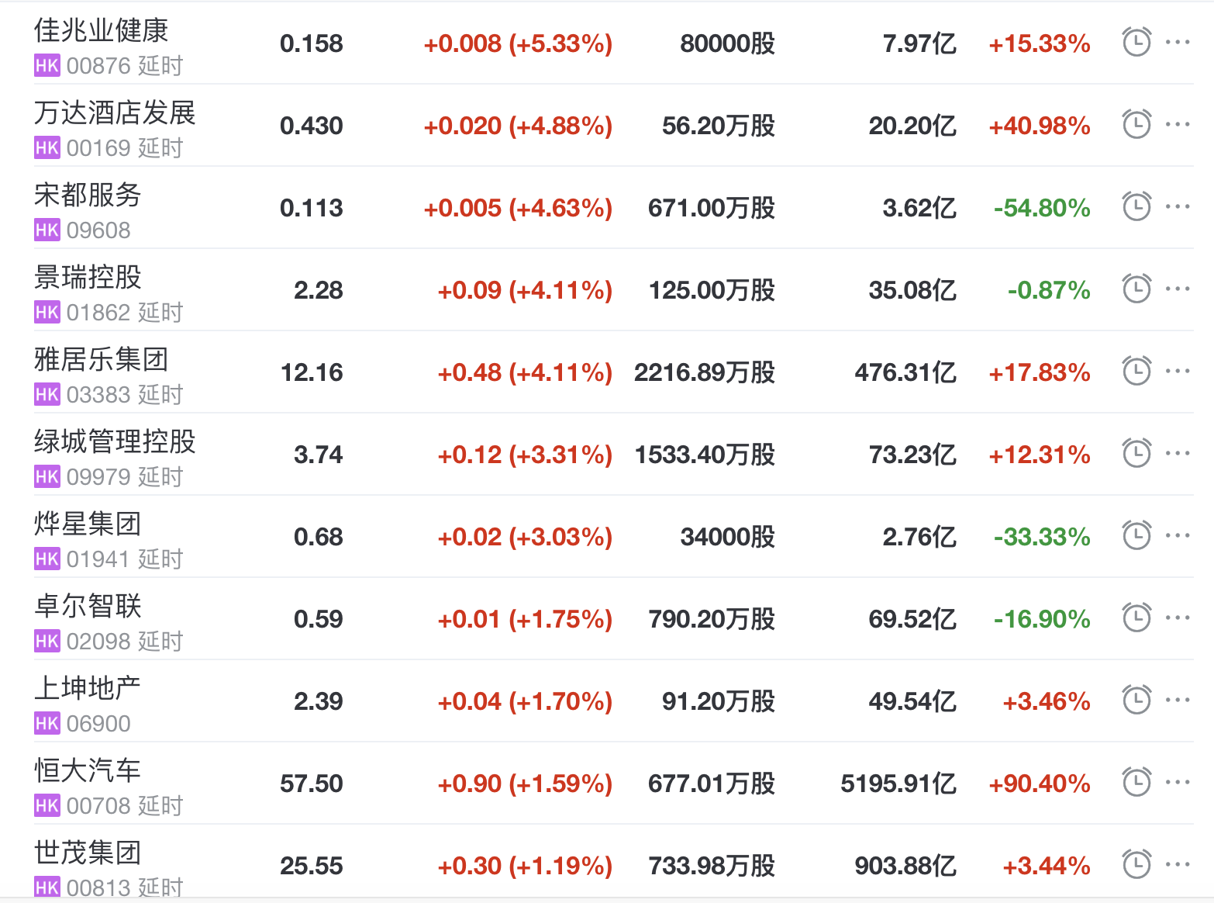The image size is (1214, 903).
Task: Click yearly change +40.98%
Action: 1040,126
